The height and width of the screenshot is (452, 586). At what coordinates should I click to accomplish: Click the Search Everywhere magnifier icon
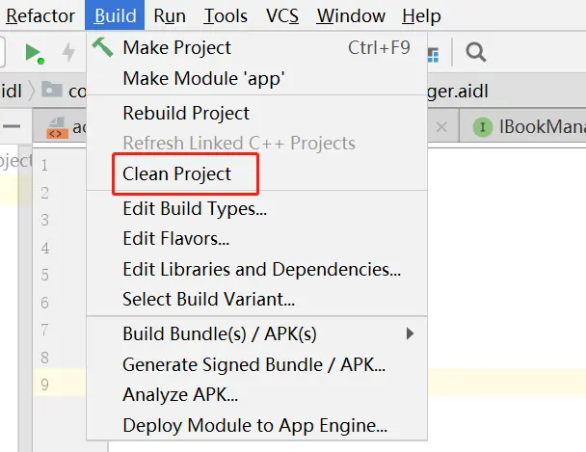point(475,52)
